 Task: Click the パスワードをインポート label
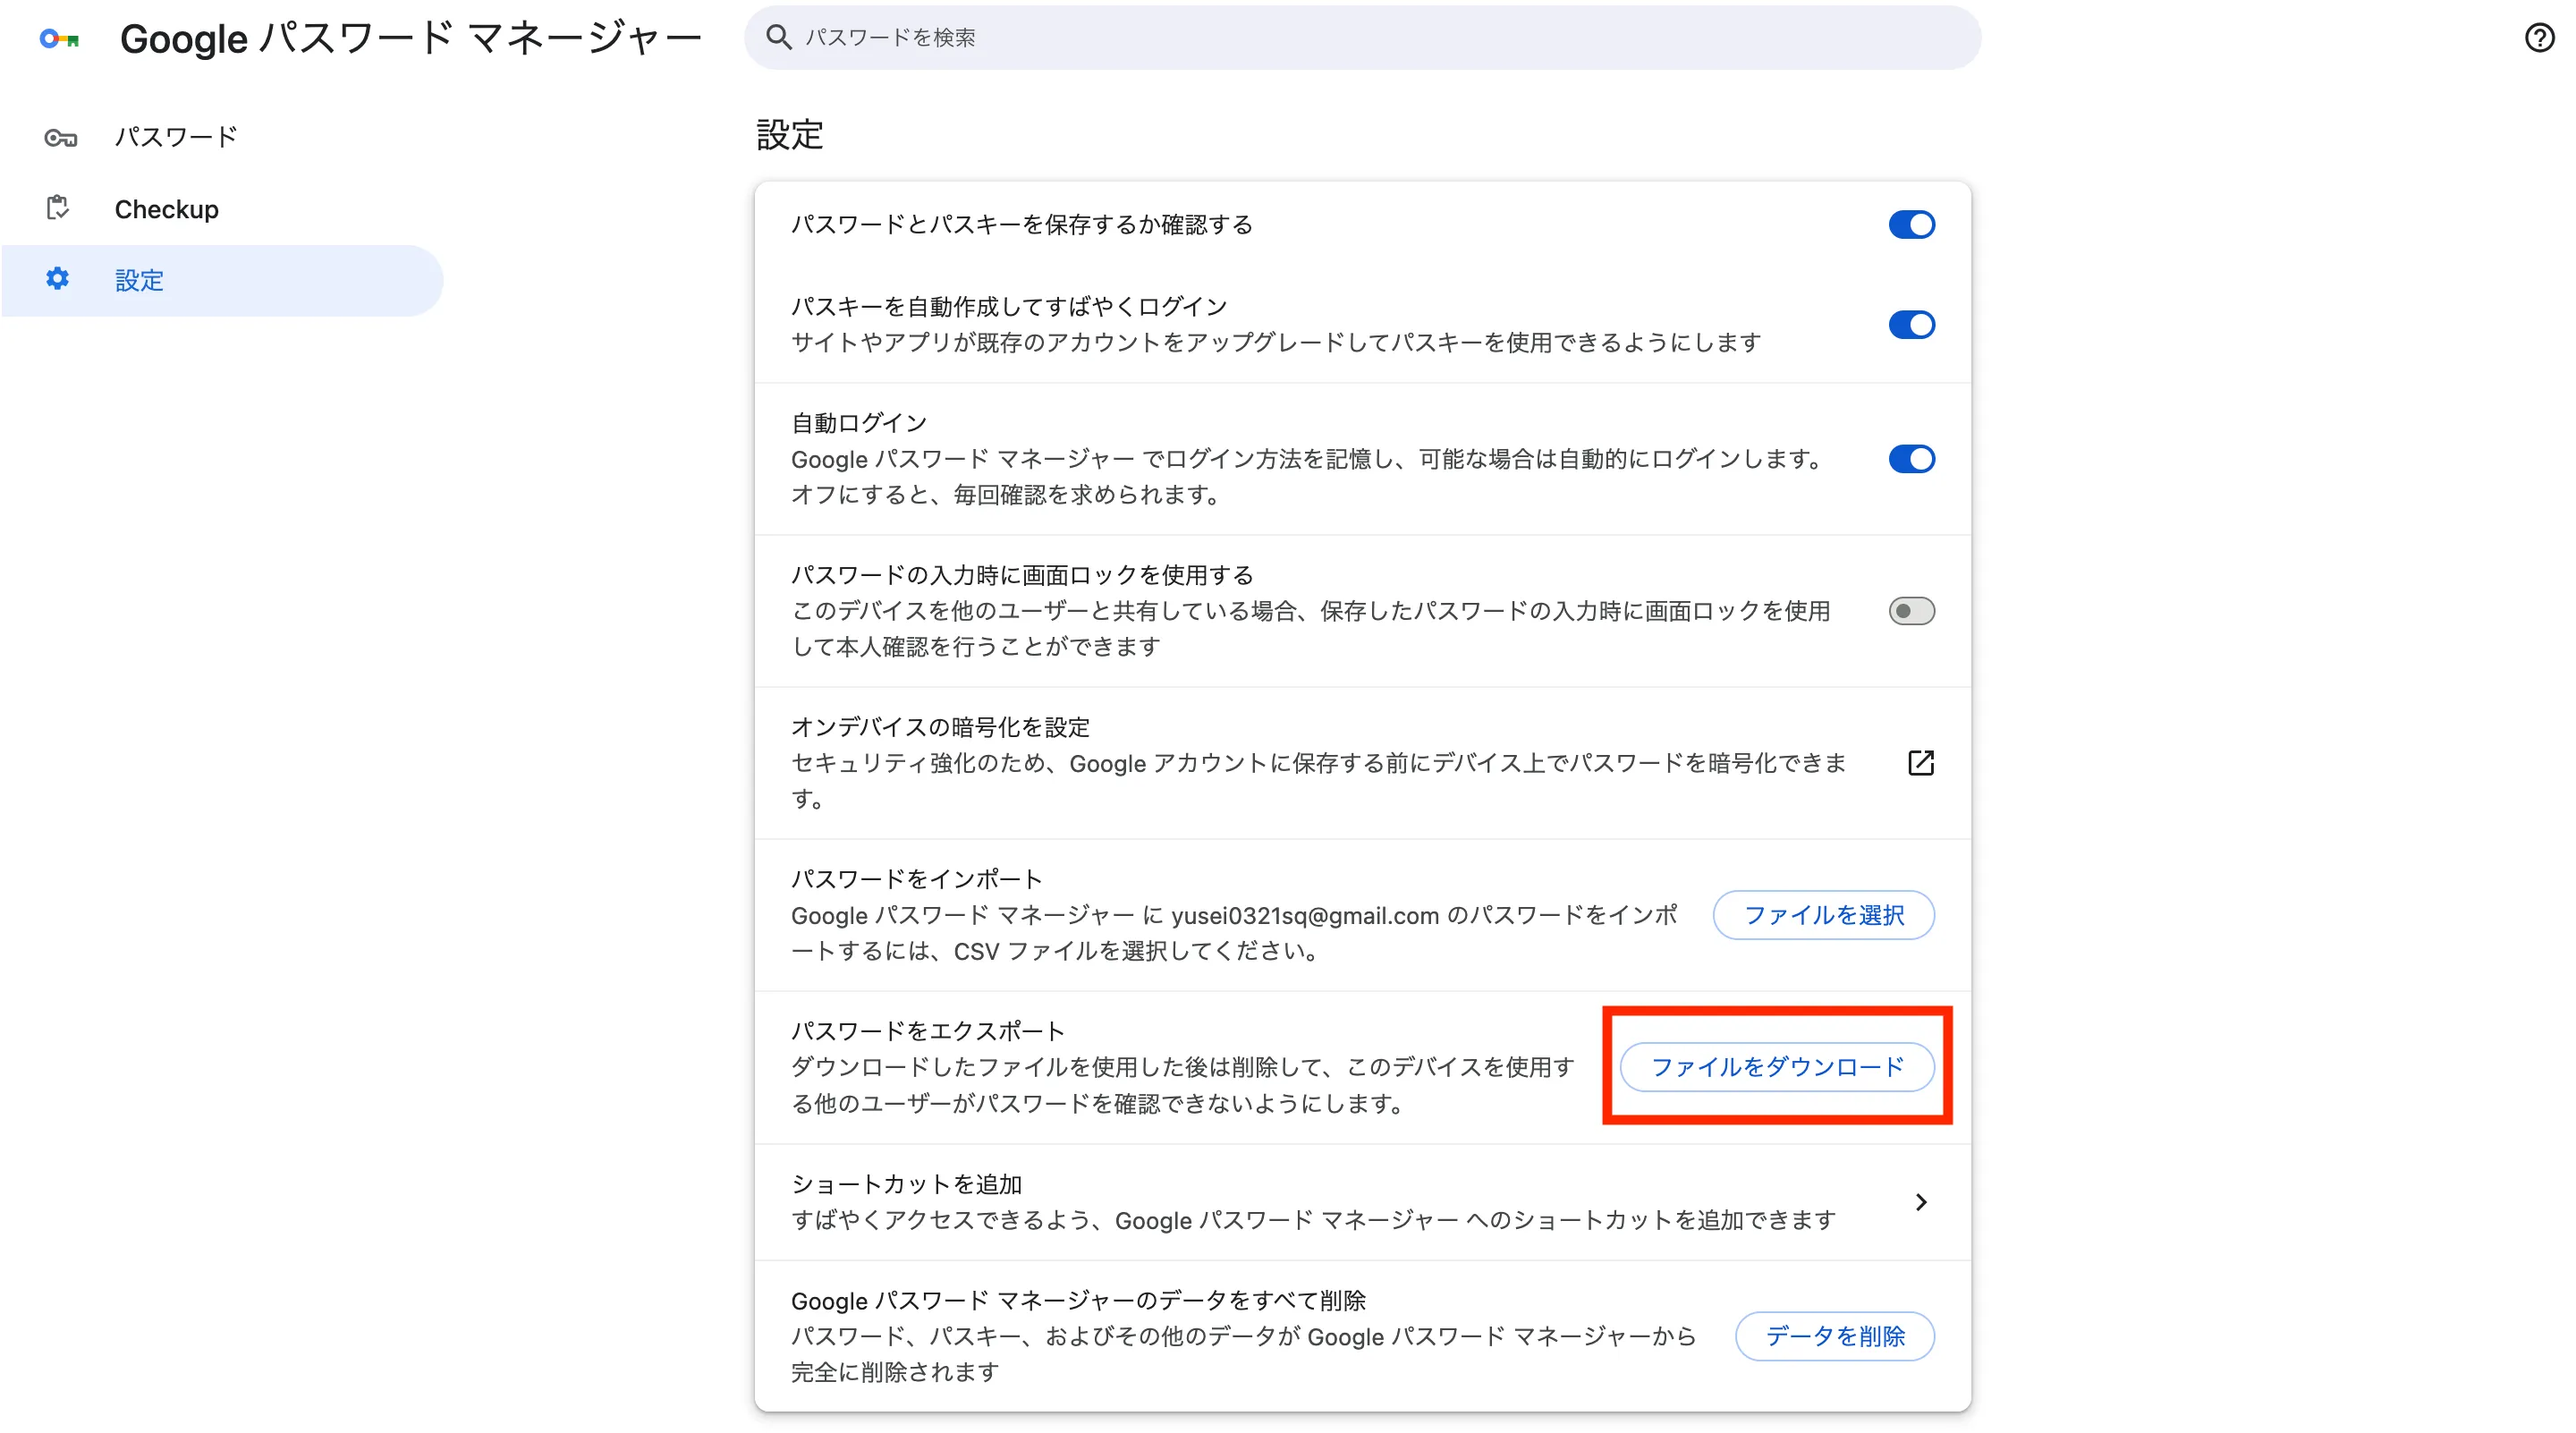[916, 878]
